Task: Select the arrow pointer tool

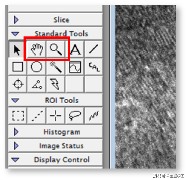Action: point(17,50)
